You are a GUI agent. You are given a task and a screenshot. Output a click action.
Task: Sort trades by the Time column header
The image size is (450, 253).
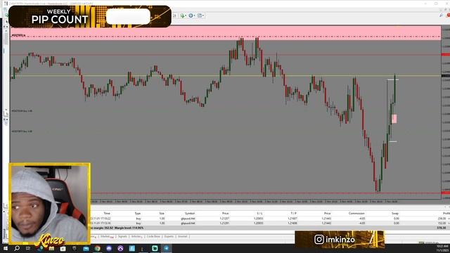coord(107,214)
